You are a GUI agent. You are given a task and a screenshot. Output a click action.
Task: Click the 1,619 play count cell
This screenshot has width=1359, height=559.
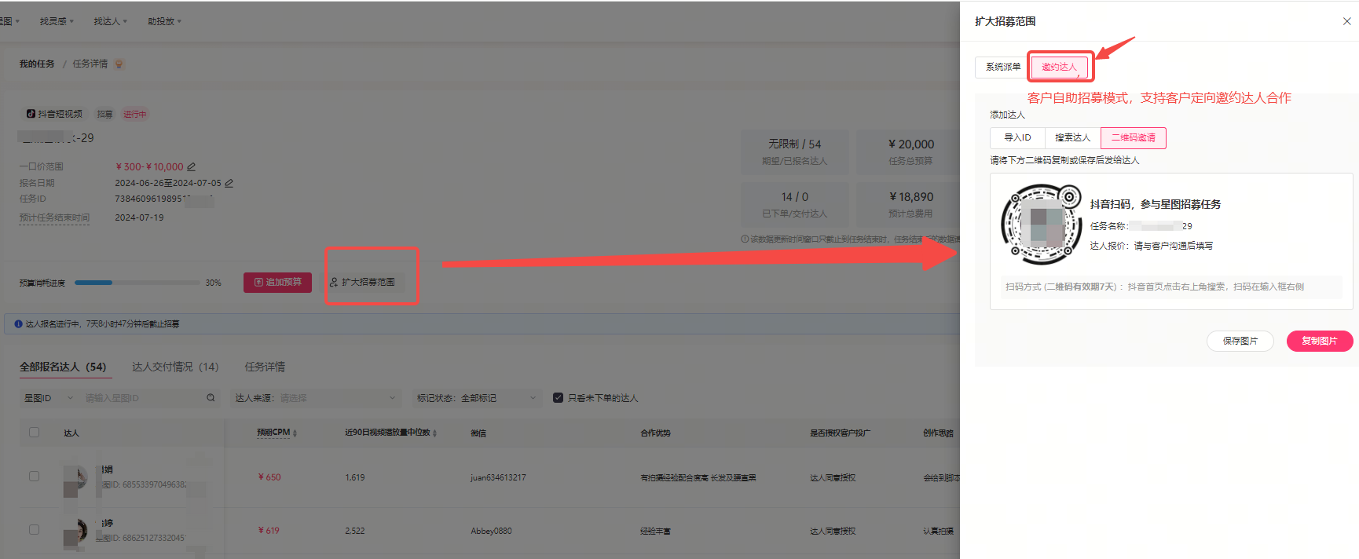coord(354,477)
